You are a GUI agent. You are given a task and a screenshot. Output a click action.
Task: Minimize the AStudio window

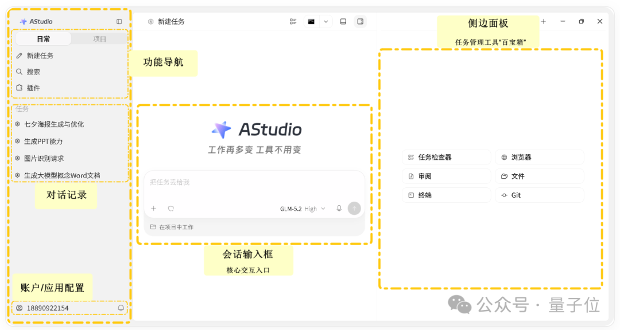(563, 21)
